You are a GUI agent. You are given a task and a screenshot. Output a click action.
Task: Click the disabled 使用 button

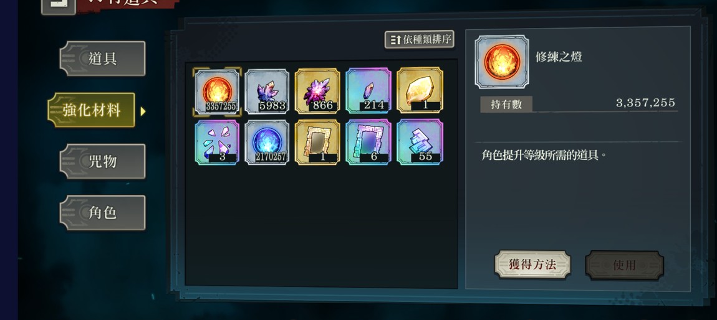tap(624, 265)
